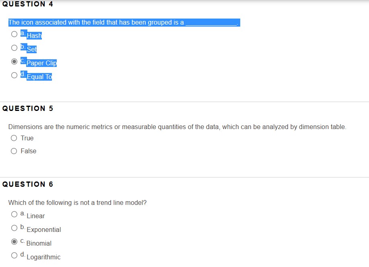Select False for Question 5
Screen dimensions: 369x267
[14, 151]
